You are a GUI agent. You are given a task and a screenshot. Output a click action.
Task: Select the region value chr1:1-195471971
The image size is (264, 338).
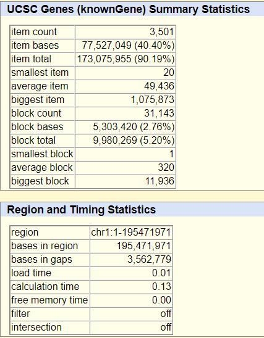131,233
